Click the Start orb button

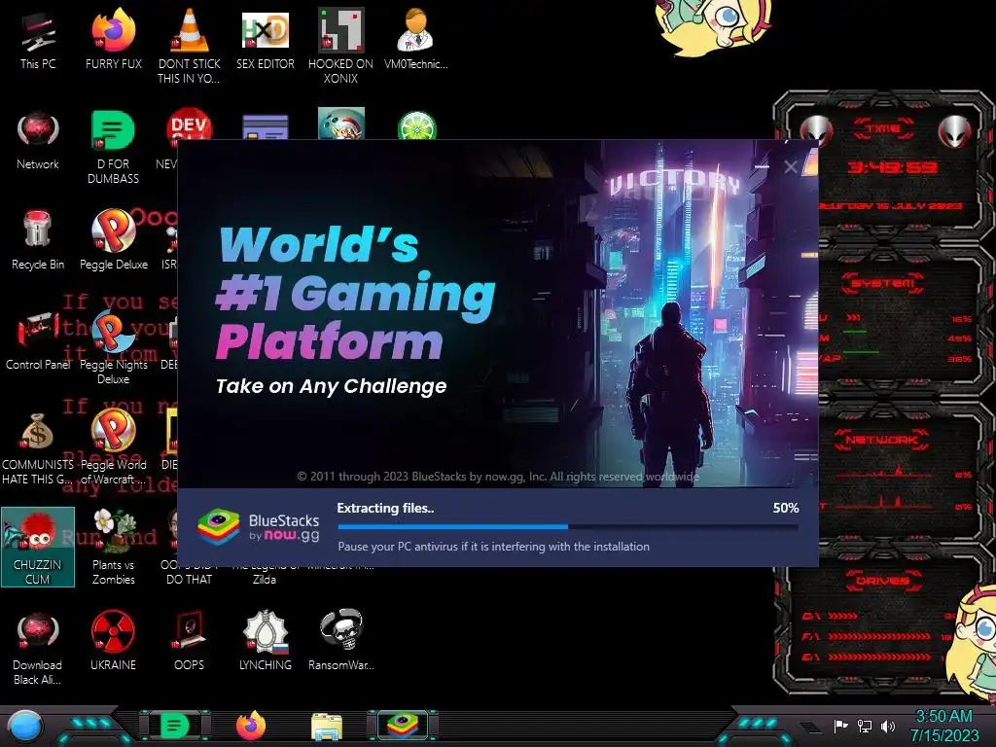[x=24, y=726]
